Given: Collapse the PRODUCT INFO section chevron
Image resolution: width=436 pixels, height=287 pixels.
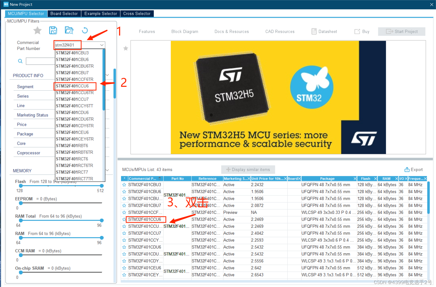Looking at the screenshot, I should (107, 75).
